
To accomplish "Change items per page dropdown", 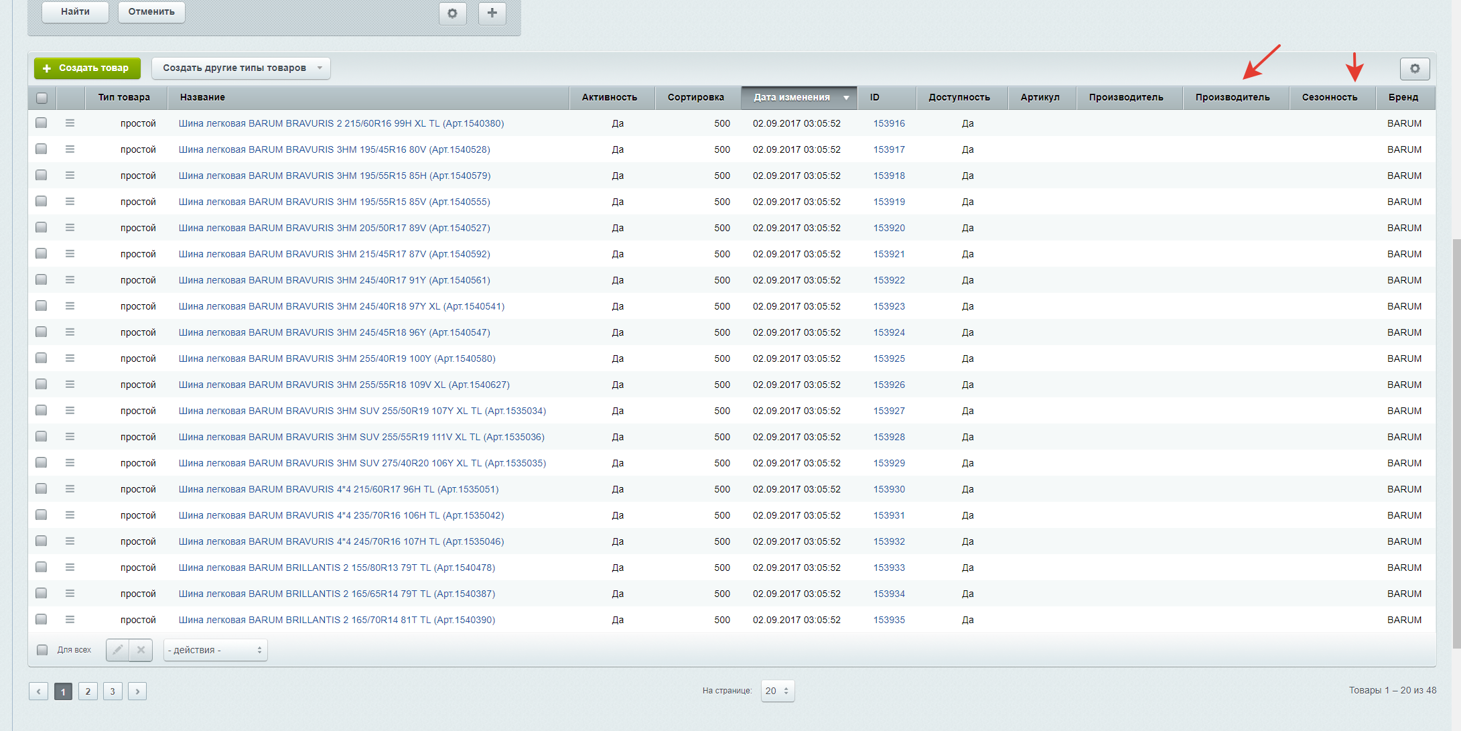I will coord(778,691).
